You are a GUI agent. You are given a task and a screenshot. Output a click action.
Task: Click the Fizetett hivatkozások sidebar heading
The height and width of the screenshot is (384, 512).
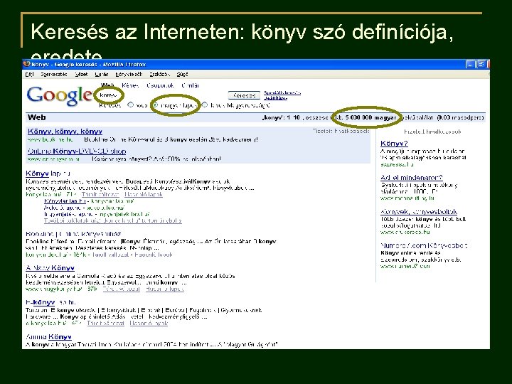coord(432,132)
